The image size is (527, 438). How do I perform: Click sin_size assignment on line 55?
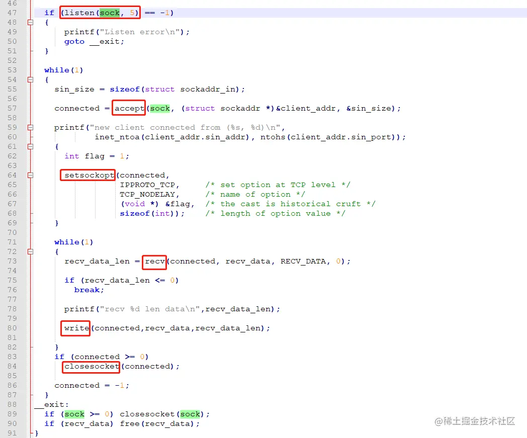[149, 89]
